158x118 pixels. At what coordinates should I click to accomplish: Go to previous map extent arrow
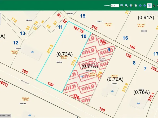pyautogui.click(x=140, y=6)
